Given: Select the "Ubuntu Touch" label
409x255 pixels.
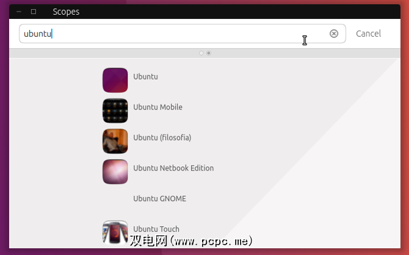Looking at the screenshot, I should click(156, 229).
